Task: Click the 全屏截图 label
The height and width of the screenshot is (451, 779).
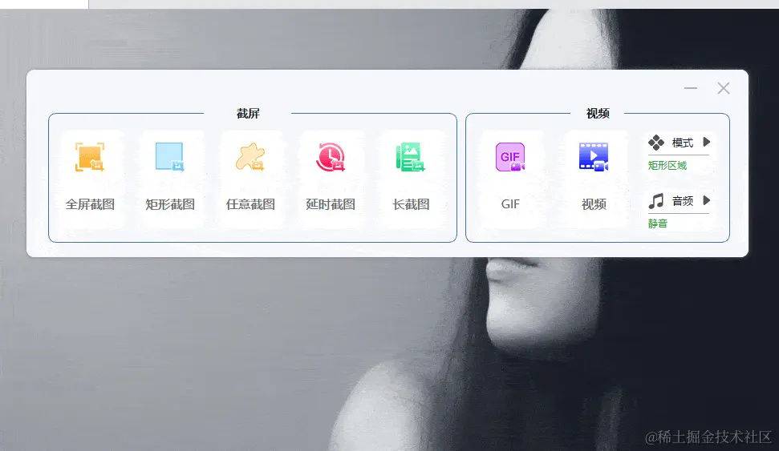Action: tap(90, 204)
